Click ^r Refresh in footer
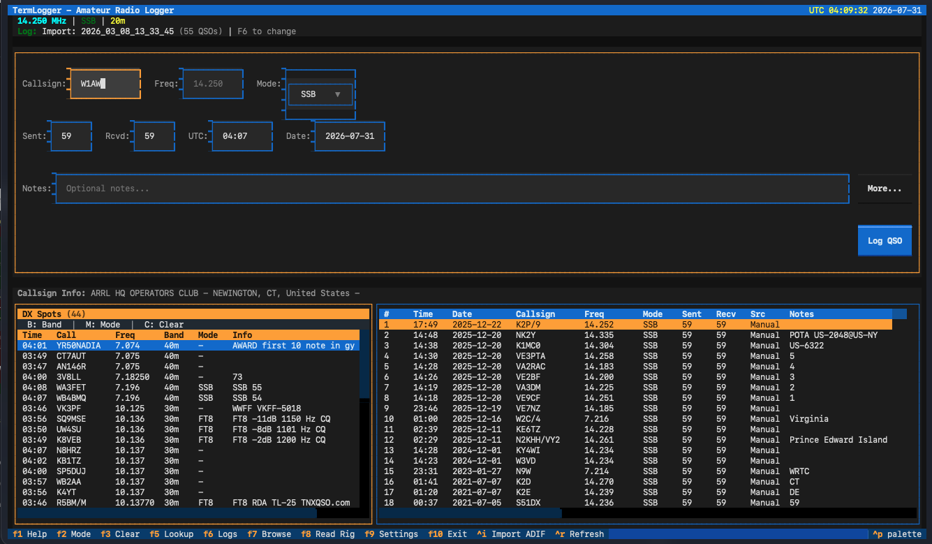 579,534
